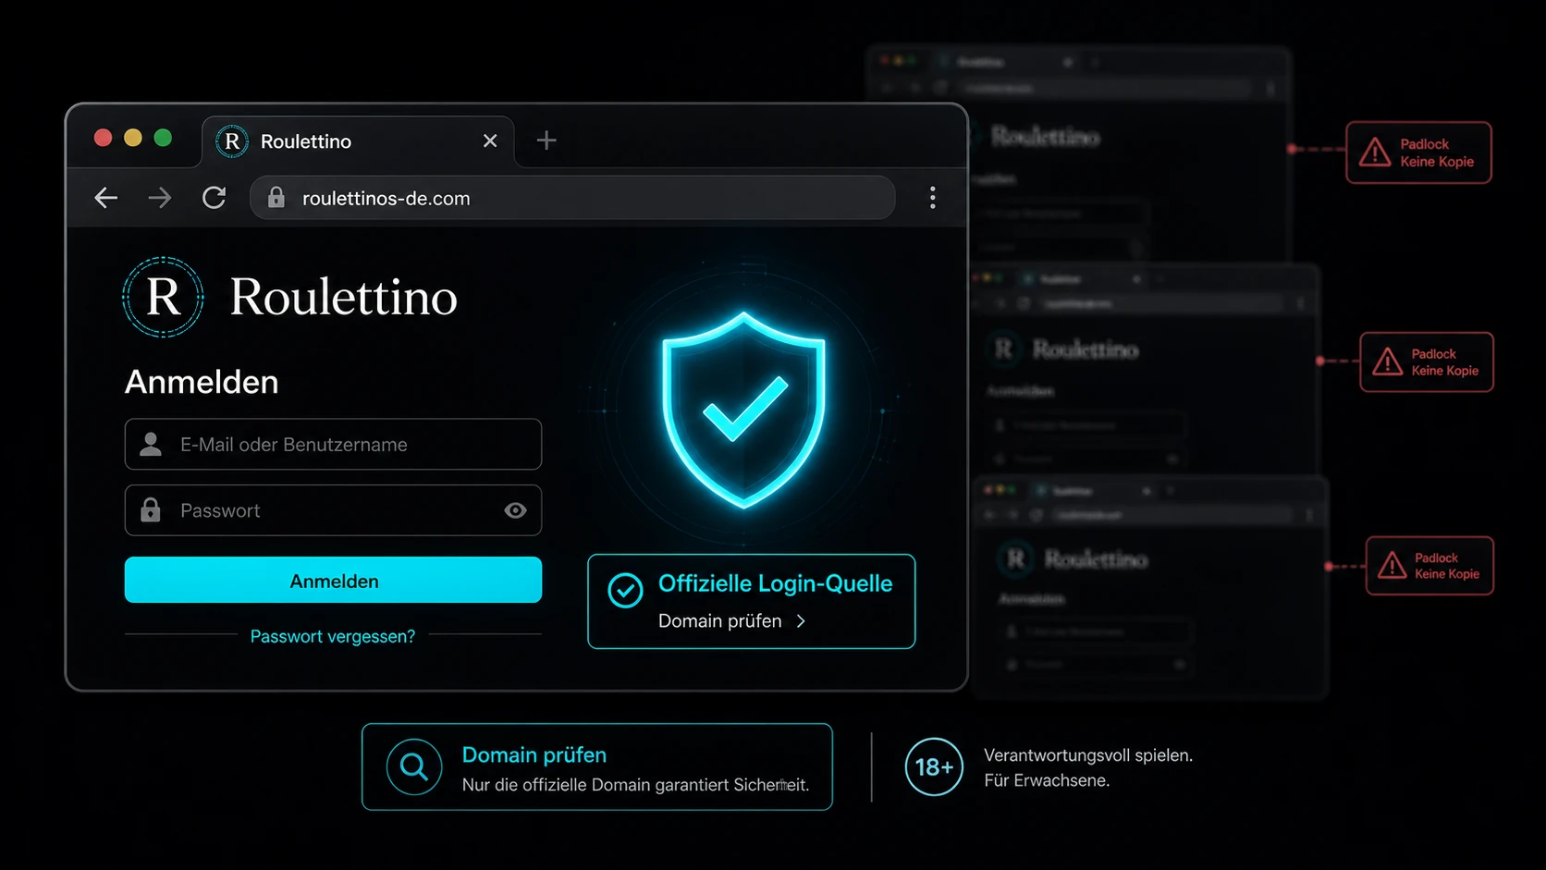Click the Anmelden heading text
Viewport: 1546px width, 870px height.
(x=202, y=382)
